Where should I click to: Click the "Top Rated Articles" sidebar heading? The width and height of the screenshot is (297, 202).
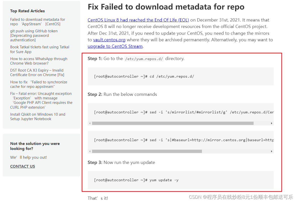[x=27, y=11]
